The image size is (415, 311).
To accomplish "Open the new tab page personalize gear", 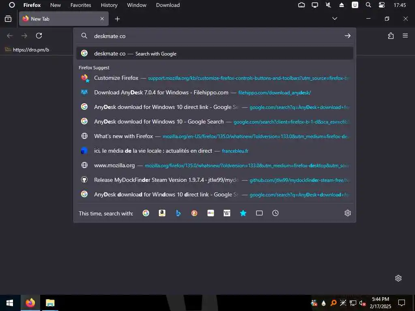I will point(398,278).
